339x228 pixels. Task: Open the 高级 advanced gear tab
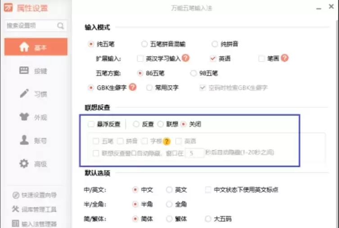click(x=36, y=164)
